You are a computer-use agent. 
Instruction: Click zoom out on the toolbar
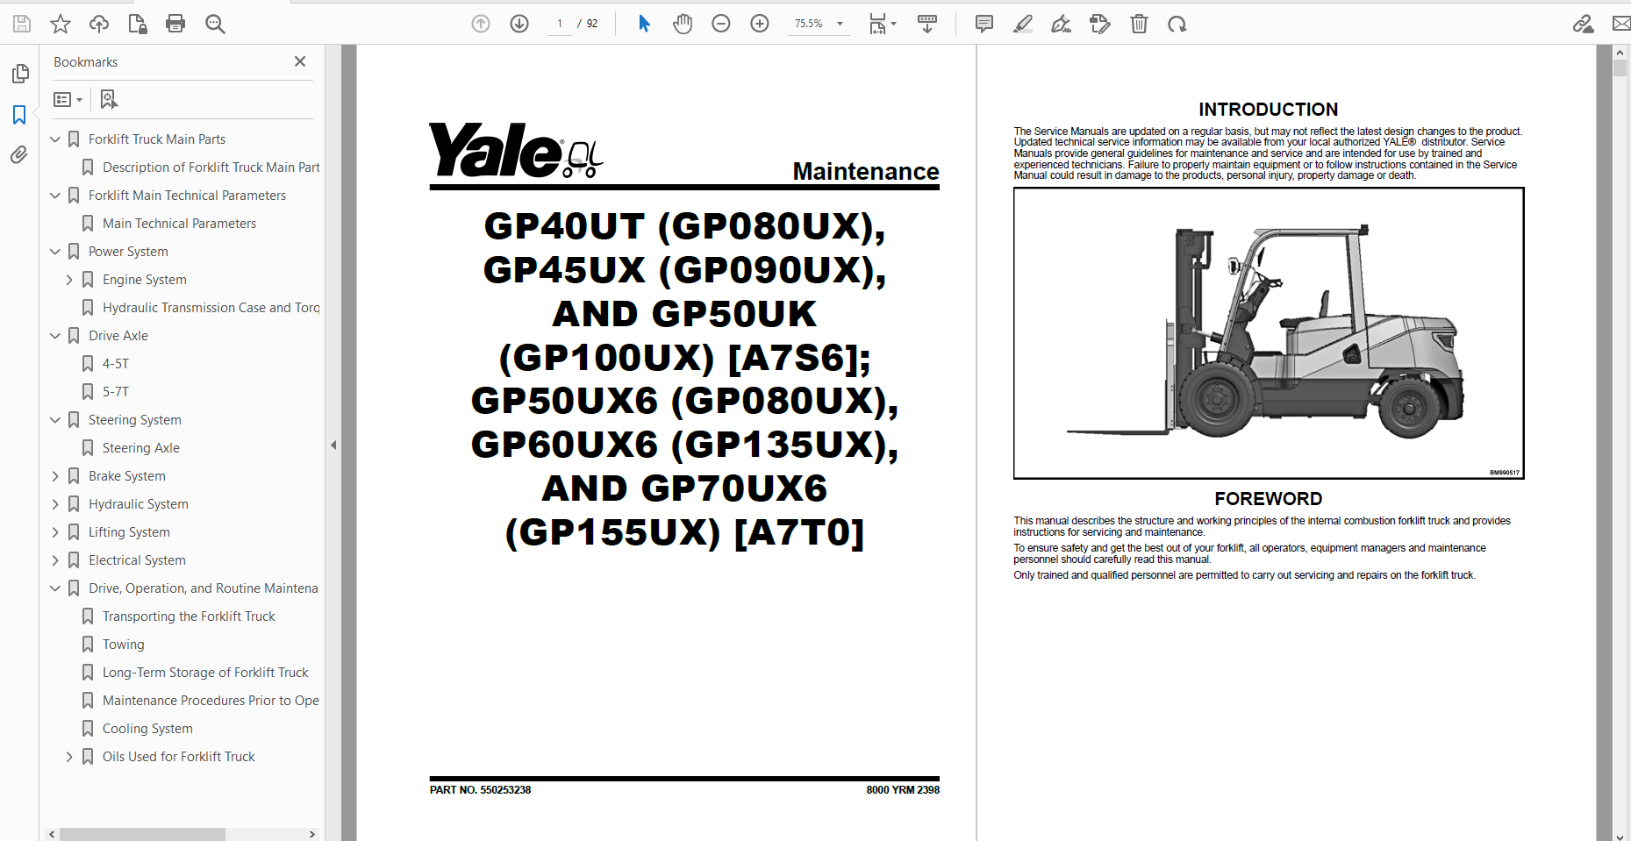(x=721, y=24)
